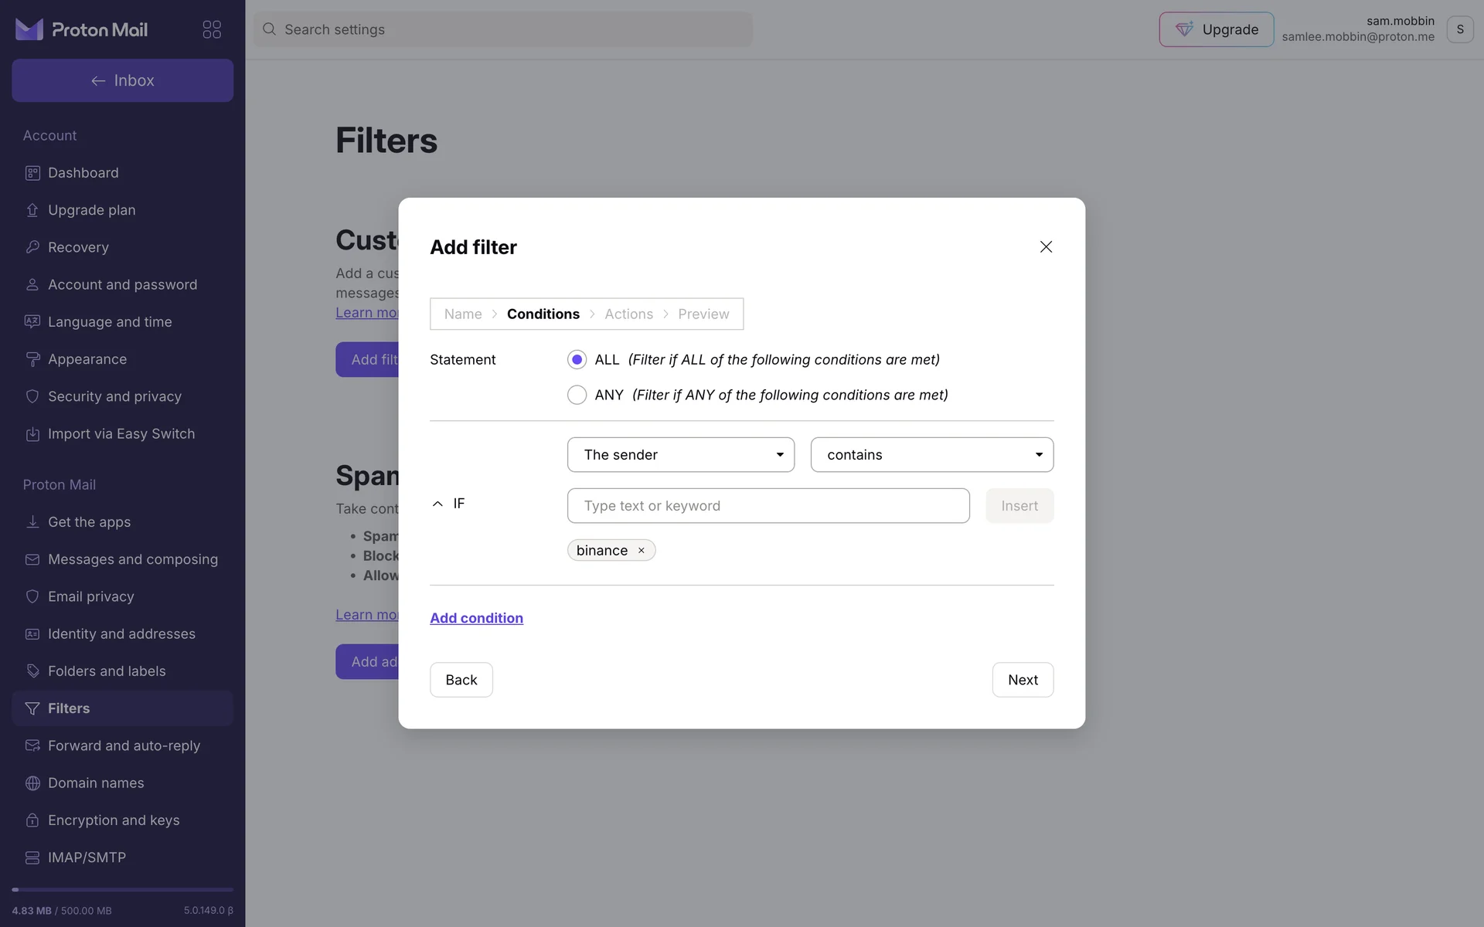Click the Domain names globe icon
The image size is (1484, 927).
[x=32, y=783]
